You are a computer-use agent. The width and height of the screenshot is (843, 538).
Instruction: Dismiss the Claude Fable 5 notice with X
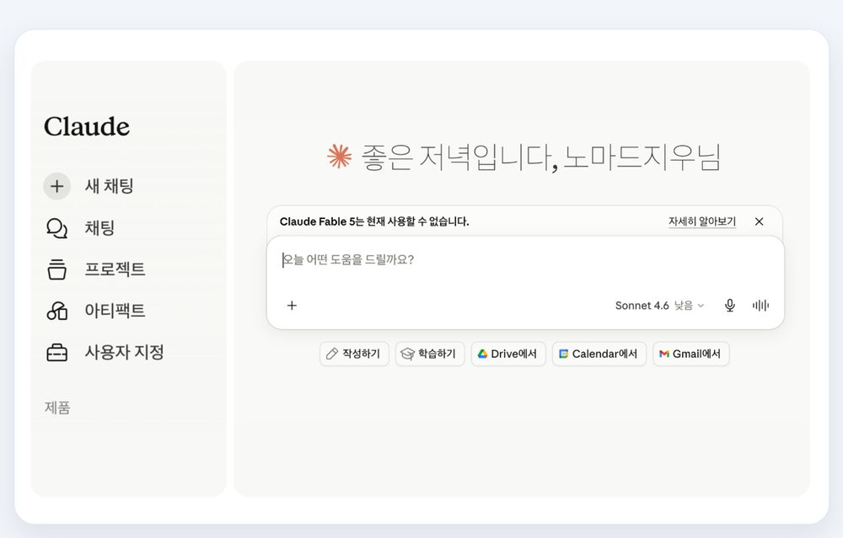[760, 221]
